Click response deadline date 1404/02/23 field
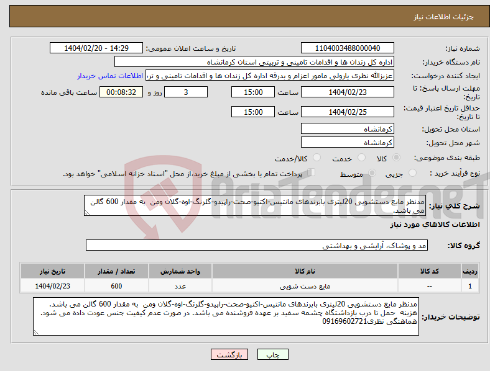 pos(347,92)
